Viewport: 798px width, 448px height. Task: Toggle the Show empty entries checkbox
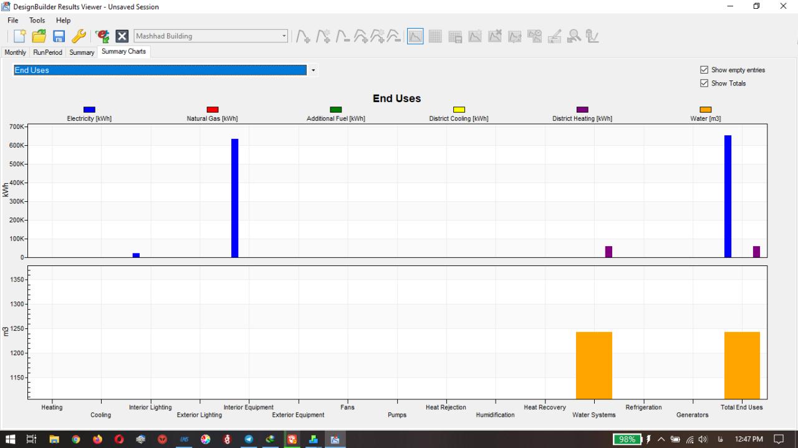[x=704, y=70]
